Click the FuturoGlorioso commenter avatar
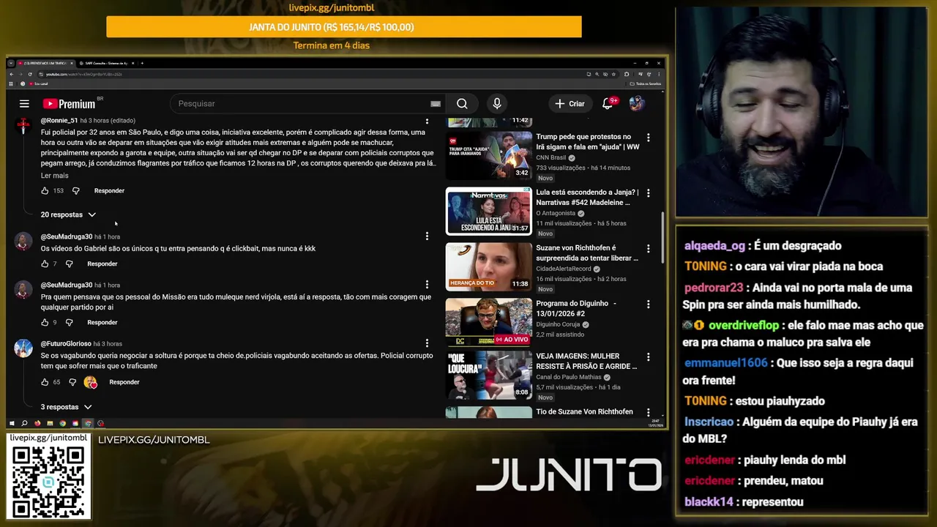This screenshot has width=937, height=527. [x=23, y=348]
